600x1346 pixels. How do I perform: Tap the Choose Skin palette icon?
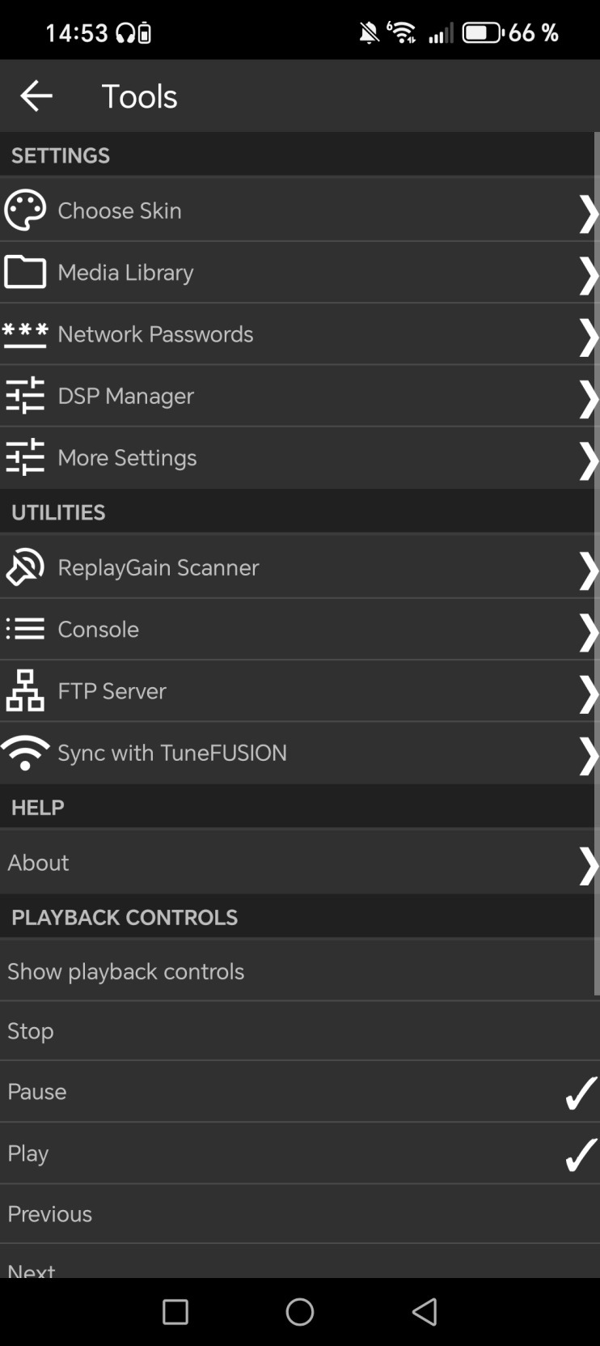pyautogui.click(x=25, y=210)
